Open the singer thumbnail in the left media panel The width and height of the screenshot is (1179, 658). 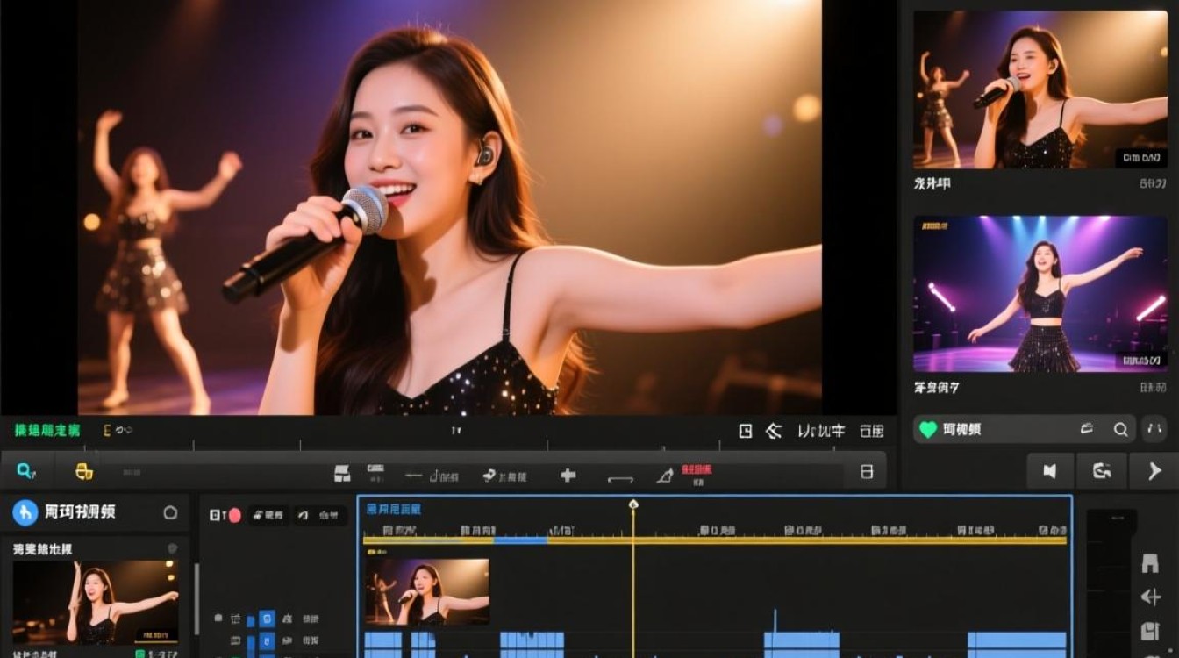pos(96,603)
